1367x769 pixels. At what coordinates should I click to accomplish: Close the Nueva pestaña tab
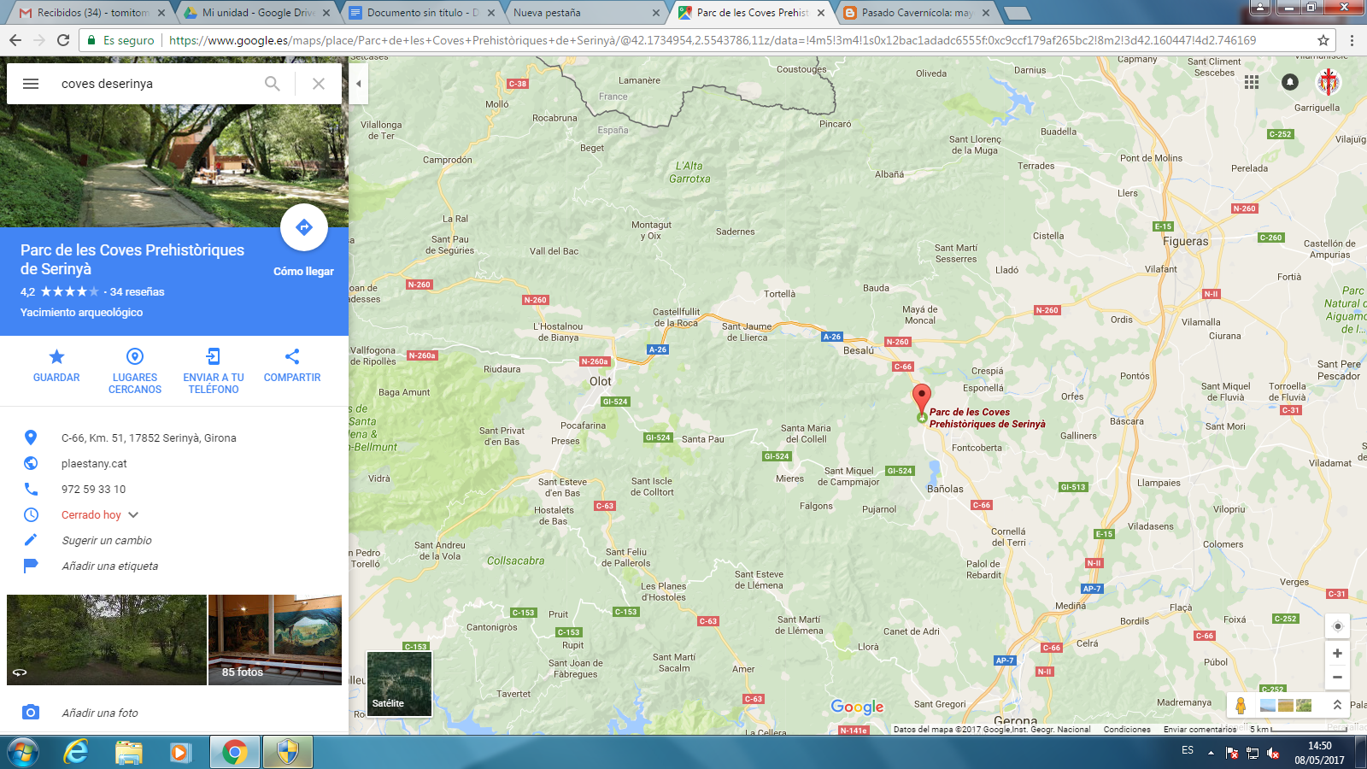pos(656,13)
